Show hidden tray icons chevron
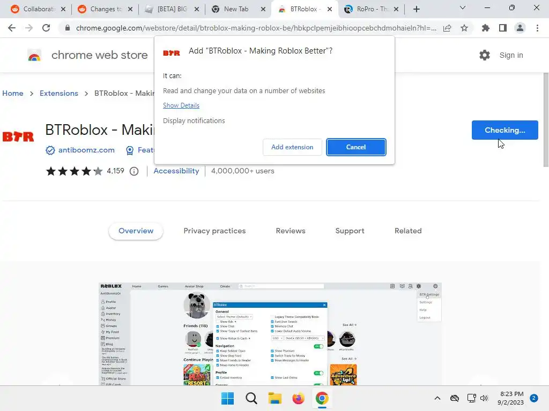This screenshot has height=411, width=549. tap(437, 398)
